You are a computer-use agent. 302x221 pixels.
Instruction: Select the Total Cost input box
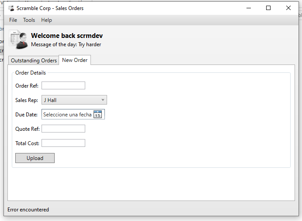[63, 143]
